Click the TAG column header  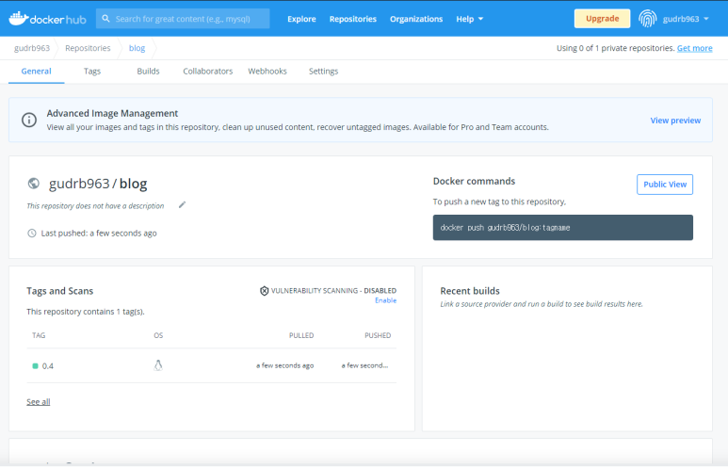pyautogui.click(x=39, y=335)
